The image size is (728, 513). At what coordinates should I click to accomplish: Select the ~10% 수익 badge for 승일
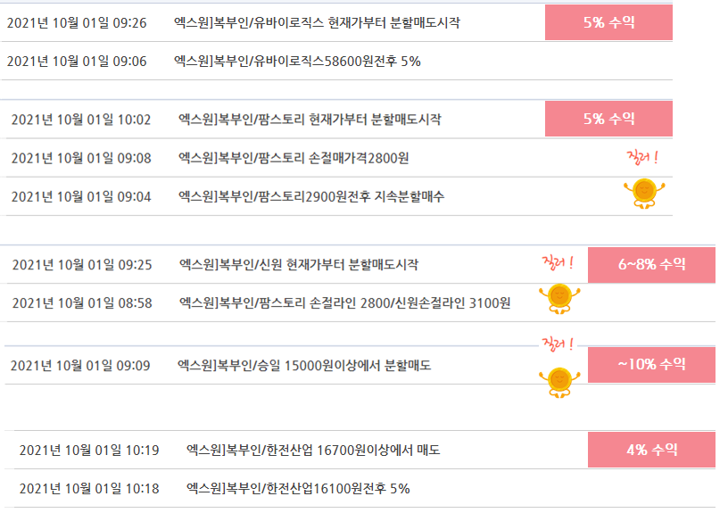651,365
